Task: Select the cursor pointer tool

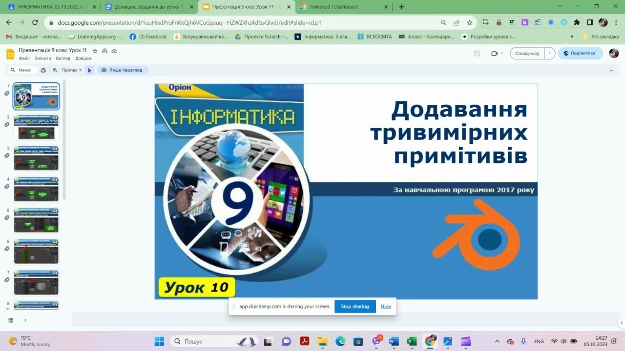Action: (x=89, y=70)
